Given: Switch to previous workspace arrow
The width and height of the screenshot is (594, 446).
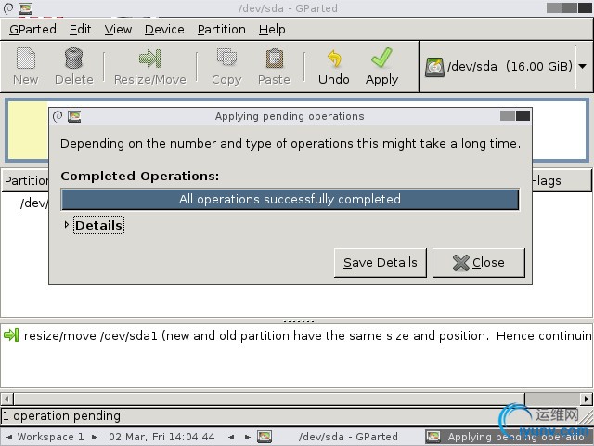Looking at the screenshot, I should tap(9, 437).
